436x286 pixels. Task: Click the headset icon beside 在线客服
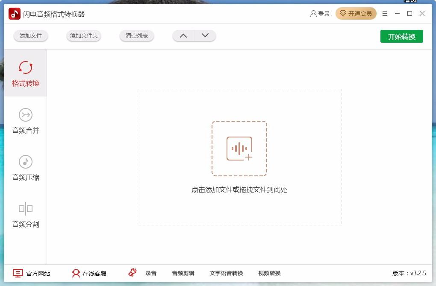point(76,273)
